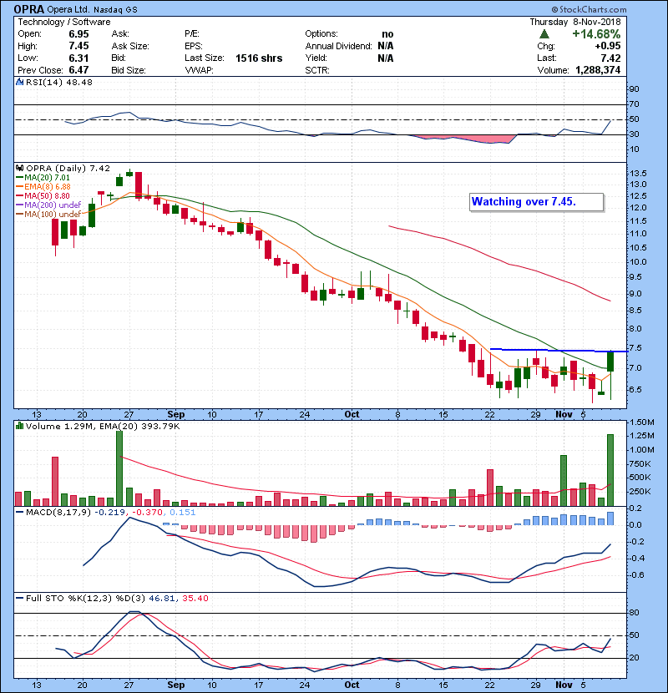
Task: Click the Opera Ltd. company name
Action: point(67,9)
